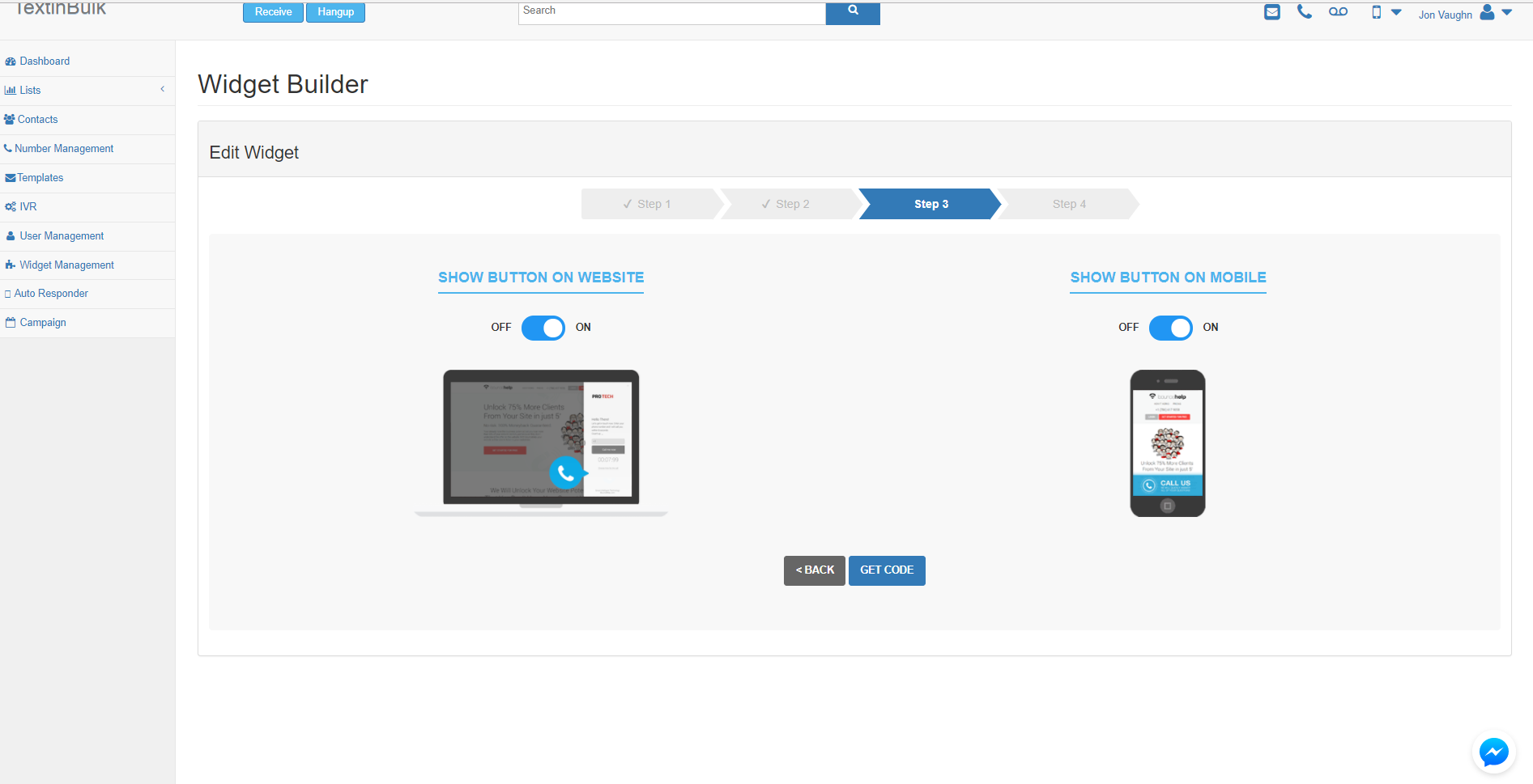Click the Dashboard gauge icon
Image resolution: width=1533 pixels, height=784 pixels.
(11, 61)
